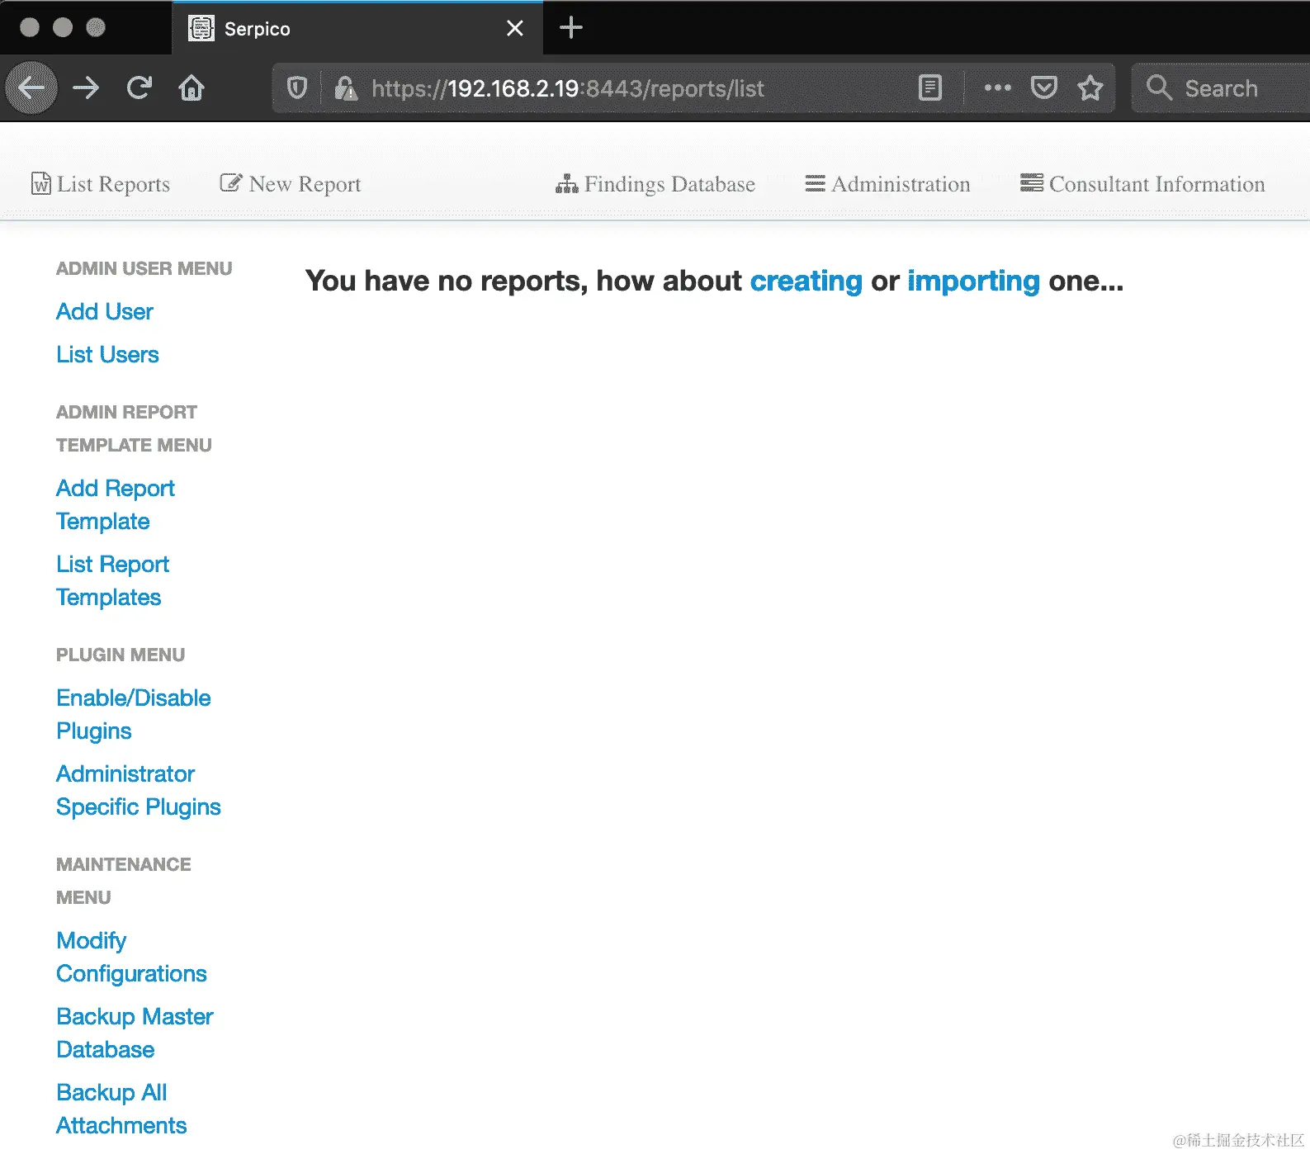The width and height of the screenshot is (1310, 1154).
Task: Open Administration navigation item
Action: point(888,184)
